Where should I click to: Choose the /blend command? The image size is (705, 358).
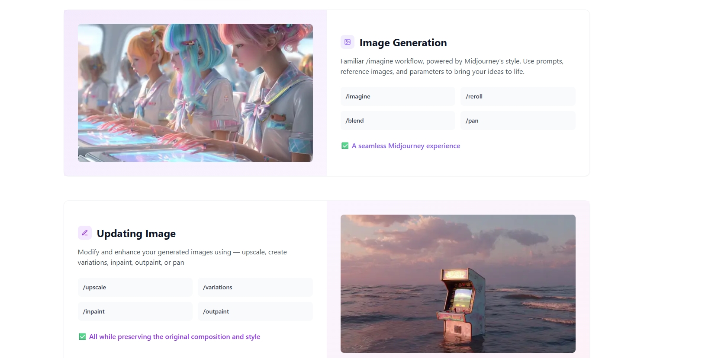point(397,120)
